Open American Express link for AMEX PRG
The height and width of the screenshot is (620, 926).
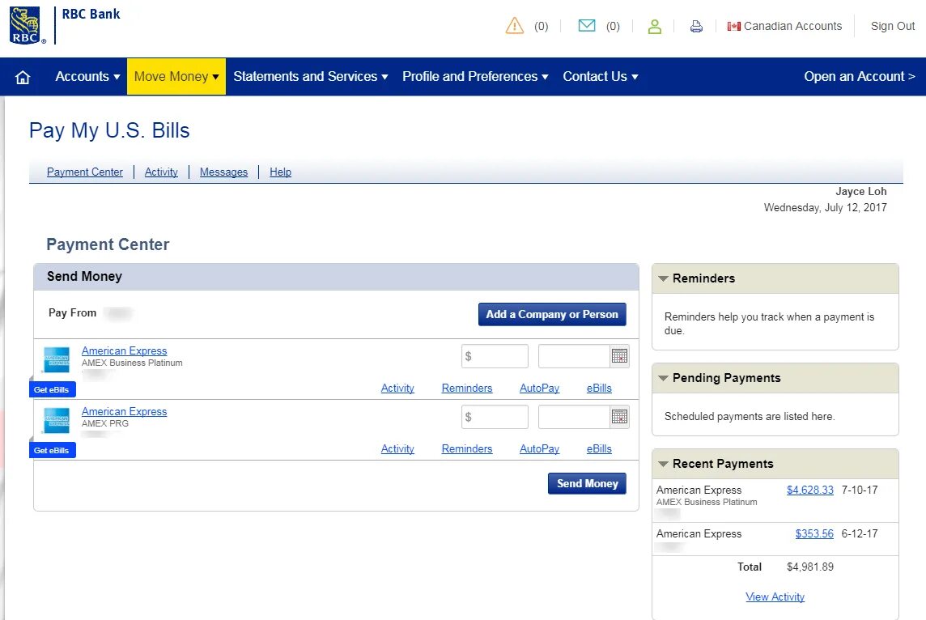pyautogui.click(x=124, y=411)
